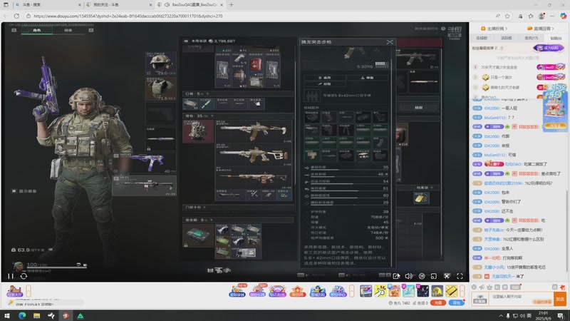Screen dimensions: 570x321
Task: Open the blue 背包 backpack button
Action: coord(456,302)
